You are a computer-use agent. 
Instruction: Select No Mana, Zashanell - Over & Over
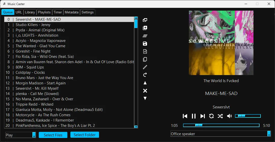[69, 99]
